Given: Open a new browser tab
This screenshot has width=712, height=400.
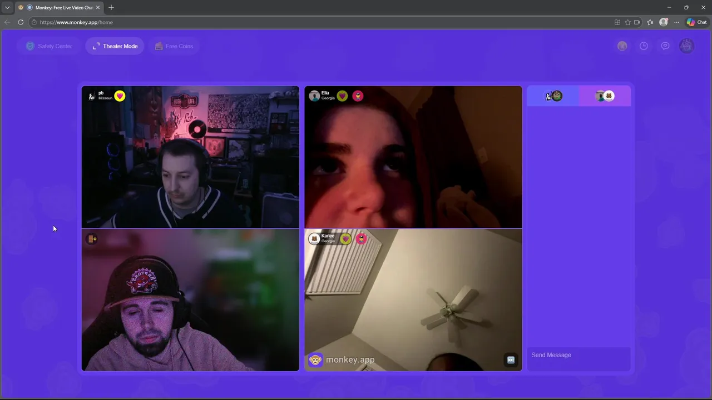Looking at the screenshot, I should click(111, 7).
